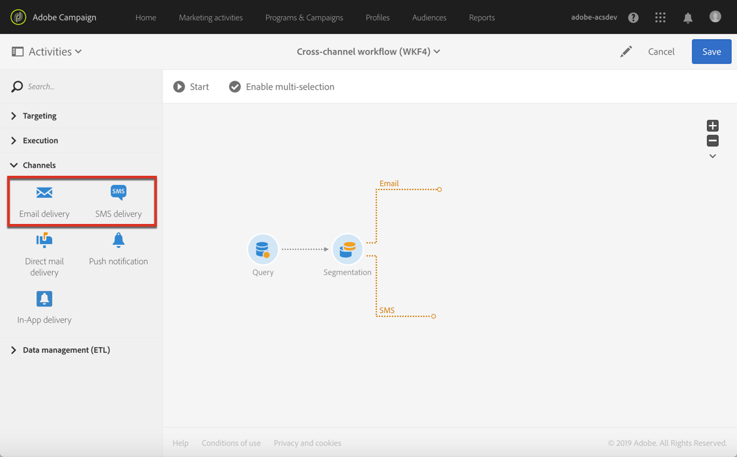The width and height of the screenshot is (737, 457).
Task: Toggle the Activities panel layout icon
Action: 18,51
